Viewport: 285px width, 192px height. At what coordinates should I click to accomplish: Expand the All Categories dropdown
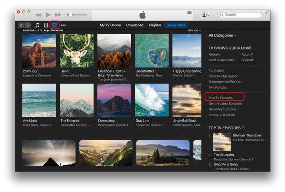coord(222,36)
